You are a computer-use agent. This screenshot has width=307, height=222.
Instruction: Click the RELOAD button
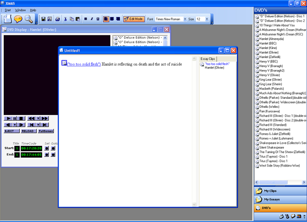(x=29, y=131)
